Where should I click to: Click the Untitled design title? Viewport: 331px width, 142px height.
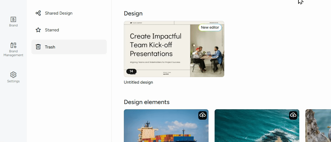pos(138,82)
